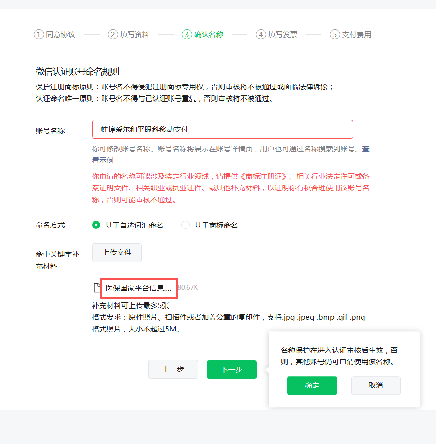Dismiss the popup with 取消
Viewport: 436px width, 444px height.
click(x=376, y=386)
